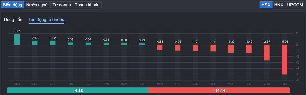Image resolution: width=306 pixels, height=95 pixels.
Task: Switch to the HNX exchange
Action: click(278, 5)
